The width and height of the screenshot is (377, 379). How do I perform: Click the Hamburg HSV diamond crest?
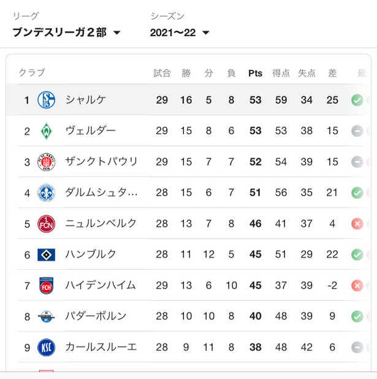tap(47, 255)
